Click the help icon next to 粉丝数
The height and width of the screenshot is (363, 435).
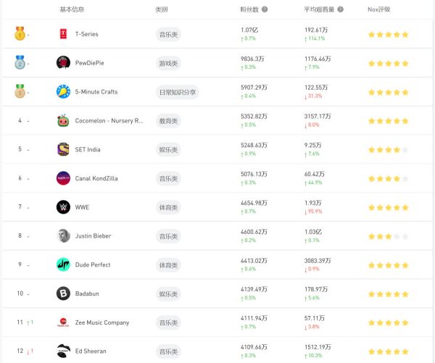point(265,10)
